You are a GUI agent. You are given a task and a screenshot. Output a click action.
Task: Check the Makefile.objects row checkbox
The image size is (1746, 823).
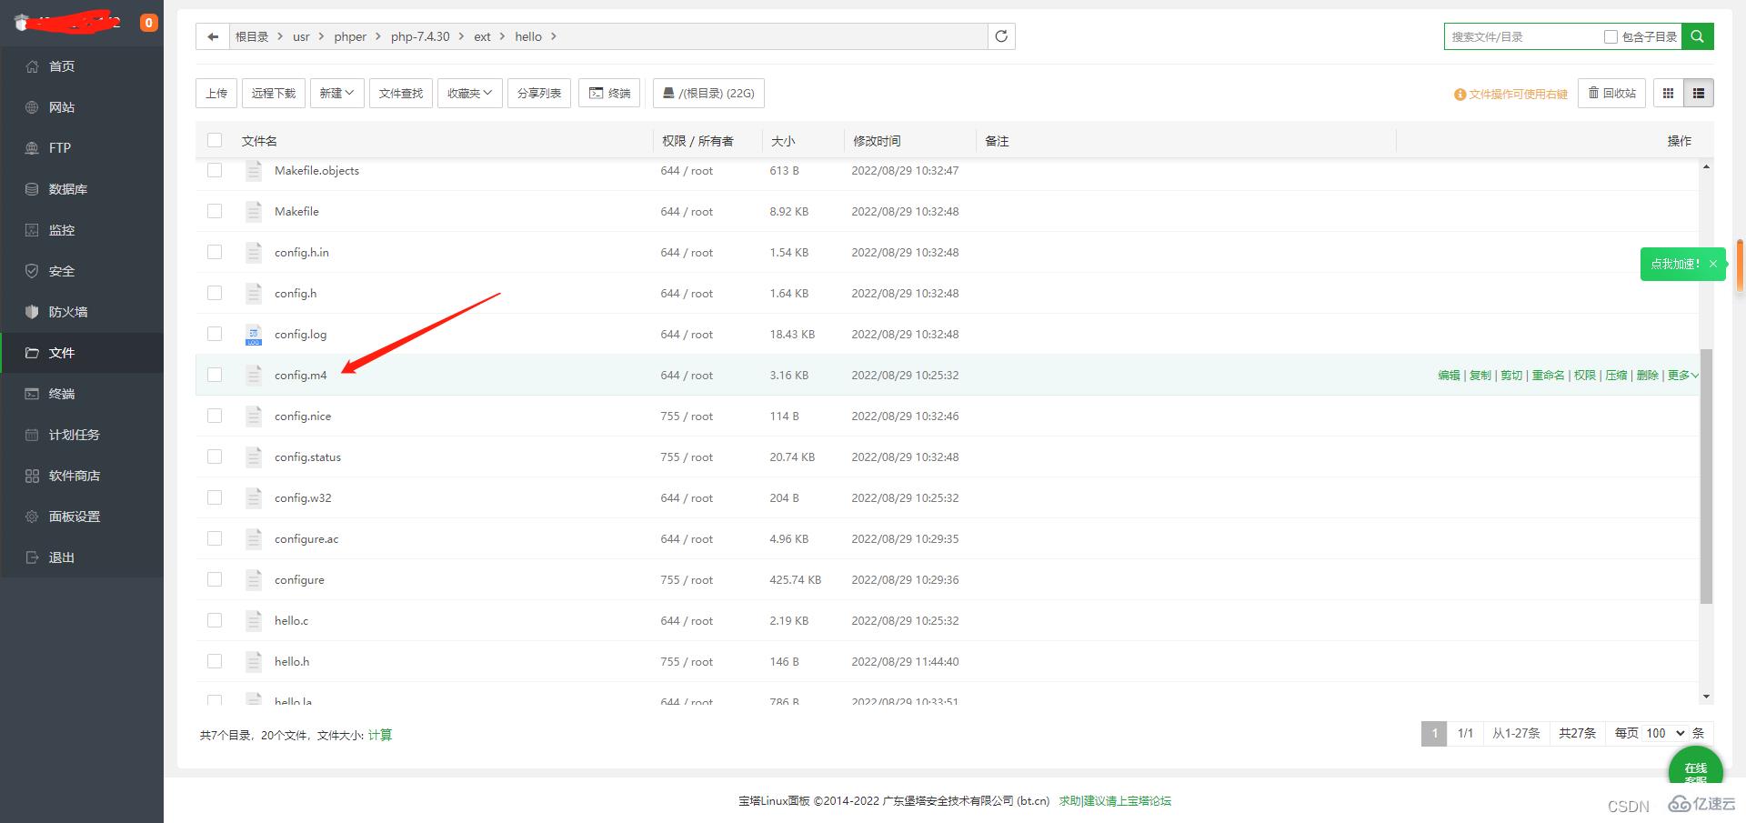tap(215, 170)
